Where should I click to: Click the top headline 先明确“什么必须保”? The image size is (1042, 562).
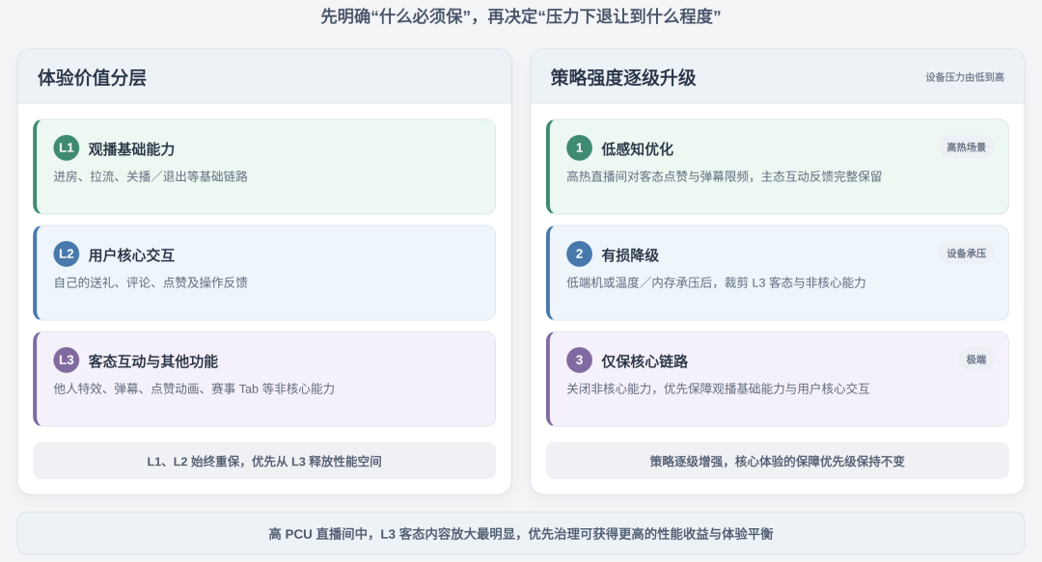[521, 16]
